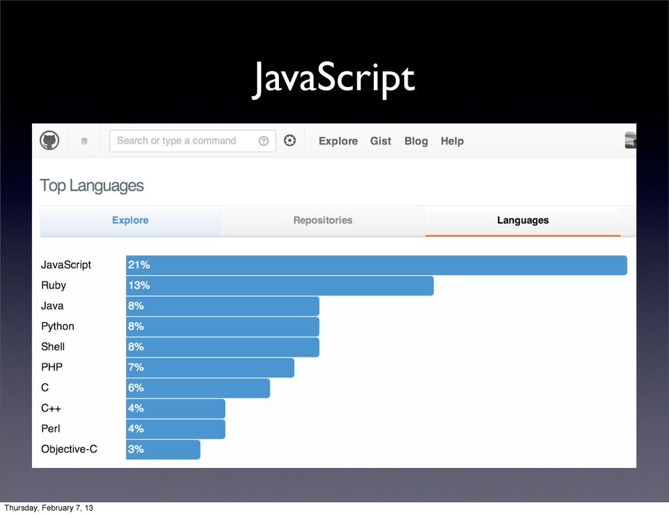Click the C language label
Image resolution: width=669 pixels, height=515 pixels.
[45, 388]
